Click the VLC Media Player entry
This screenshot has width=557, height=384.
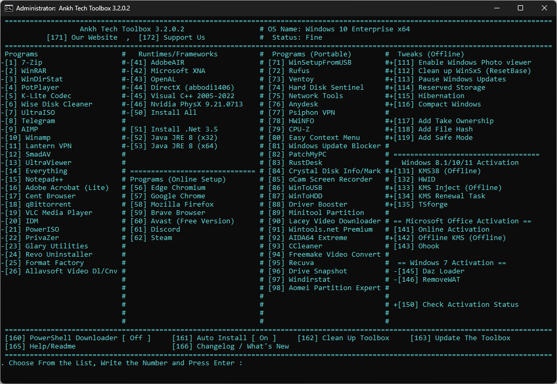48,213
